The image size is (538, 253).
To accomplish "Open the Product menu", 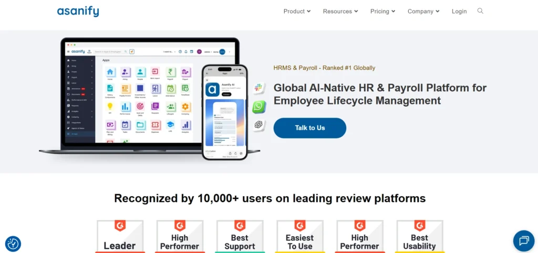I will pos(297,12).
